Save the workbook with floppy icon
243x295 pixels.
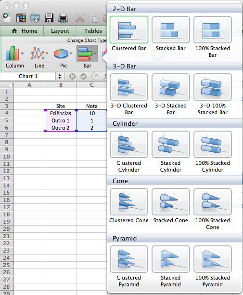click(x=49, y=18)
